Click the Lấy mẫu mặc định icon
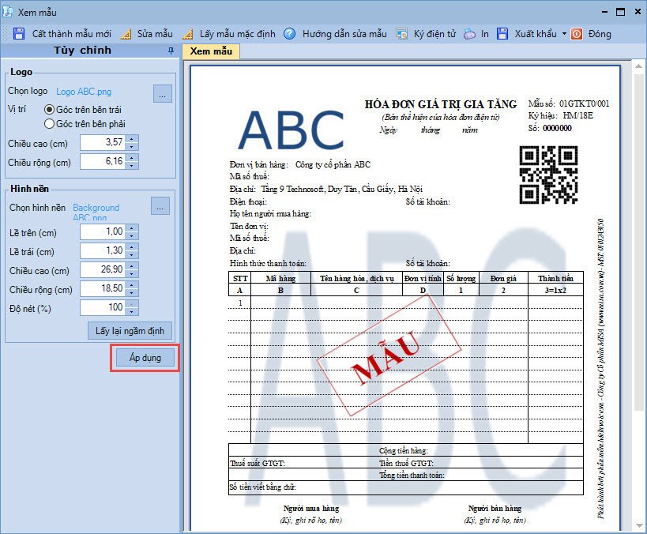 click(188, 34)
